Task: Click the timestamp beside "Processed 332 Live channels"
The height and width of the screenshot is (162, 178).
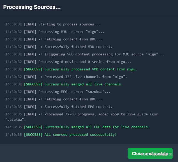Action: click(x=13, y=77)
